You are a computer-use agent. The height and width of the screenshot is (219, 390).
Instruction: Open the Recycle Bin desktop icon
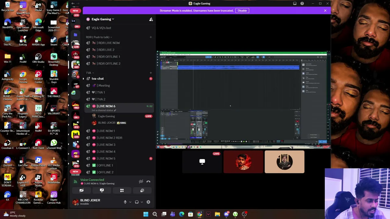pyautogui.click(x=8, y=7)
